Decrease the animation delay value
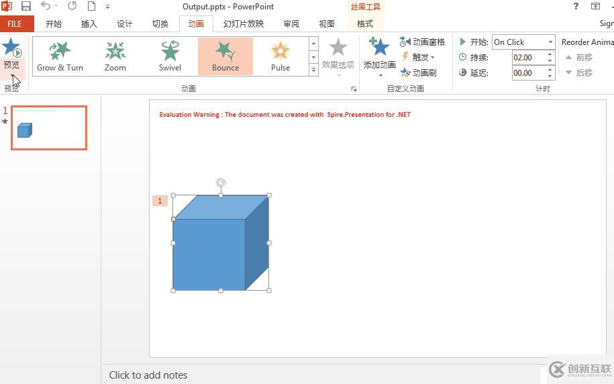This screenshot has width=614, height=384. (x=550, y=76)
